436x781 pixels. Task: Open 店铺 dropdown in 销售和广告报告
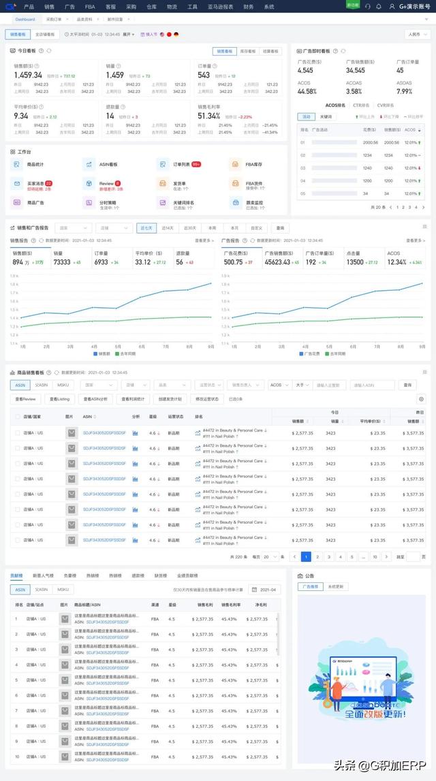click(114, 227)
